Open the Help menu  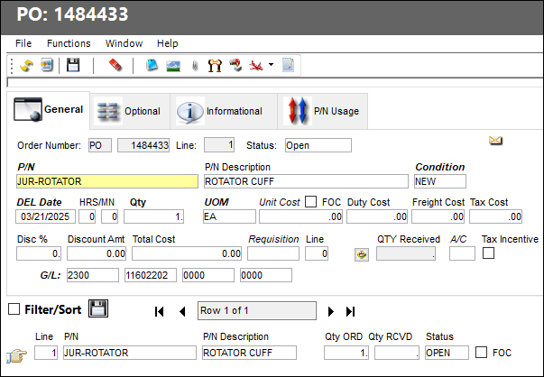pos(167,43)
